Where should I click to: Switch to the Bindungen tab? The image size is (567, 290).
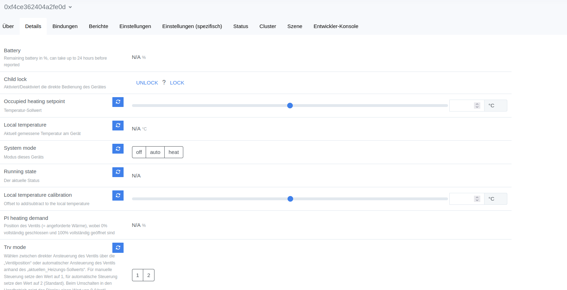pyautogui.click(x=65, y=26)
